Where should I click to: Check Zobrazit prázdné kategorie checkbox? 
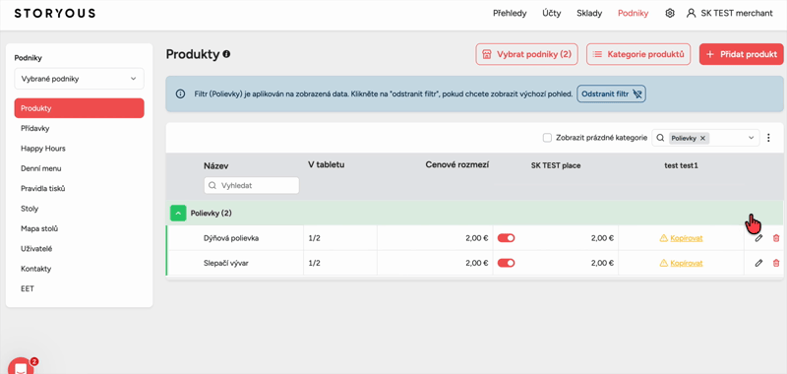point(548,138)
